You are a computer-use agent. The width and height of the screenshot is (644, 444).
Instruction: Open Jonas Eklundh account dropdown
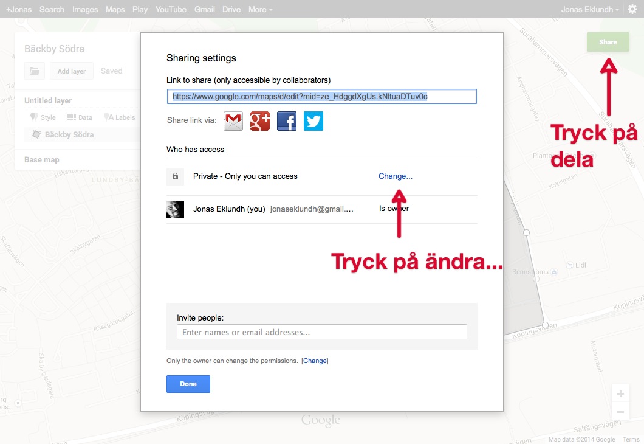(590, 9)
